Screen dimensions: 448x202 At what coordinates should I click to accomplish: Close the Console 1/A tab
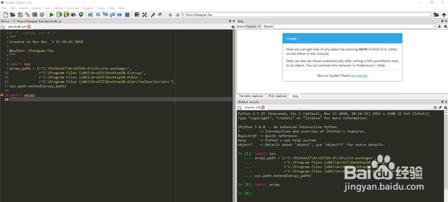pyautogui.click(x=263, y=107)
